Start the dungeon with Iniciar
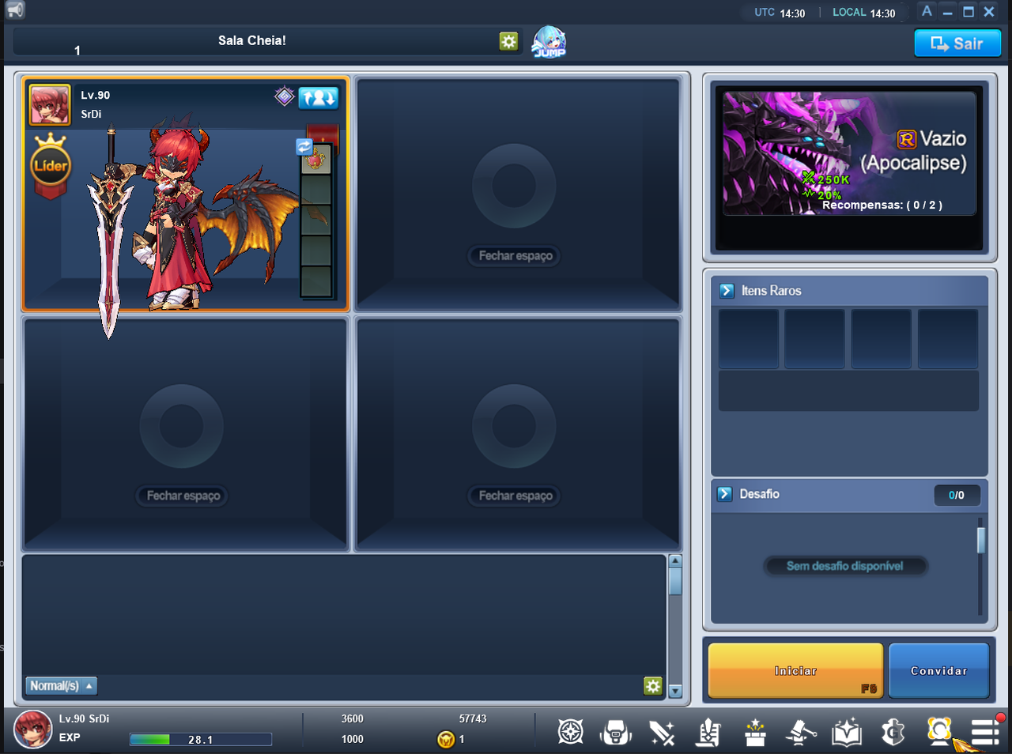 (x=795, y=670)
